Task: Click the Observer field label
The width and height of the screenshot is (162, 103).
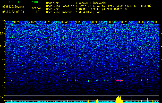Action: pos(52,3)
